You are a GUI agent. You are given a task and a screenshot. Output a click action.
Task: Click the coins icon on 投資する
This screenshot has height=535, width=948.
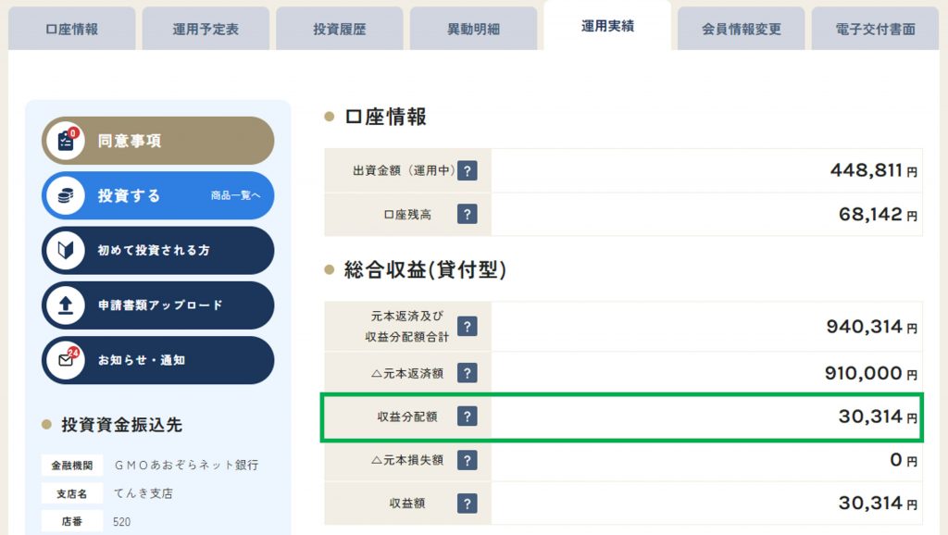pos(66,195)
